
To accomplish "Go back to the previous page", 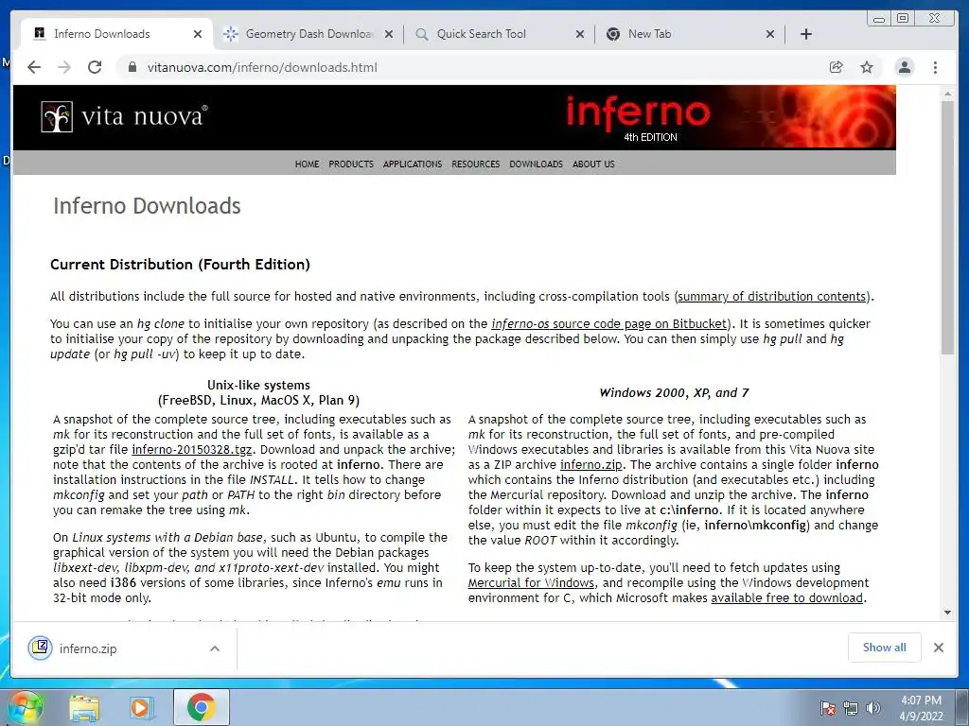I will click(x=34, y=67).
